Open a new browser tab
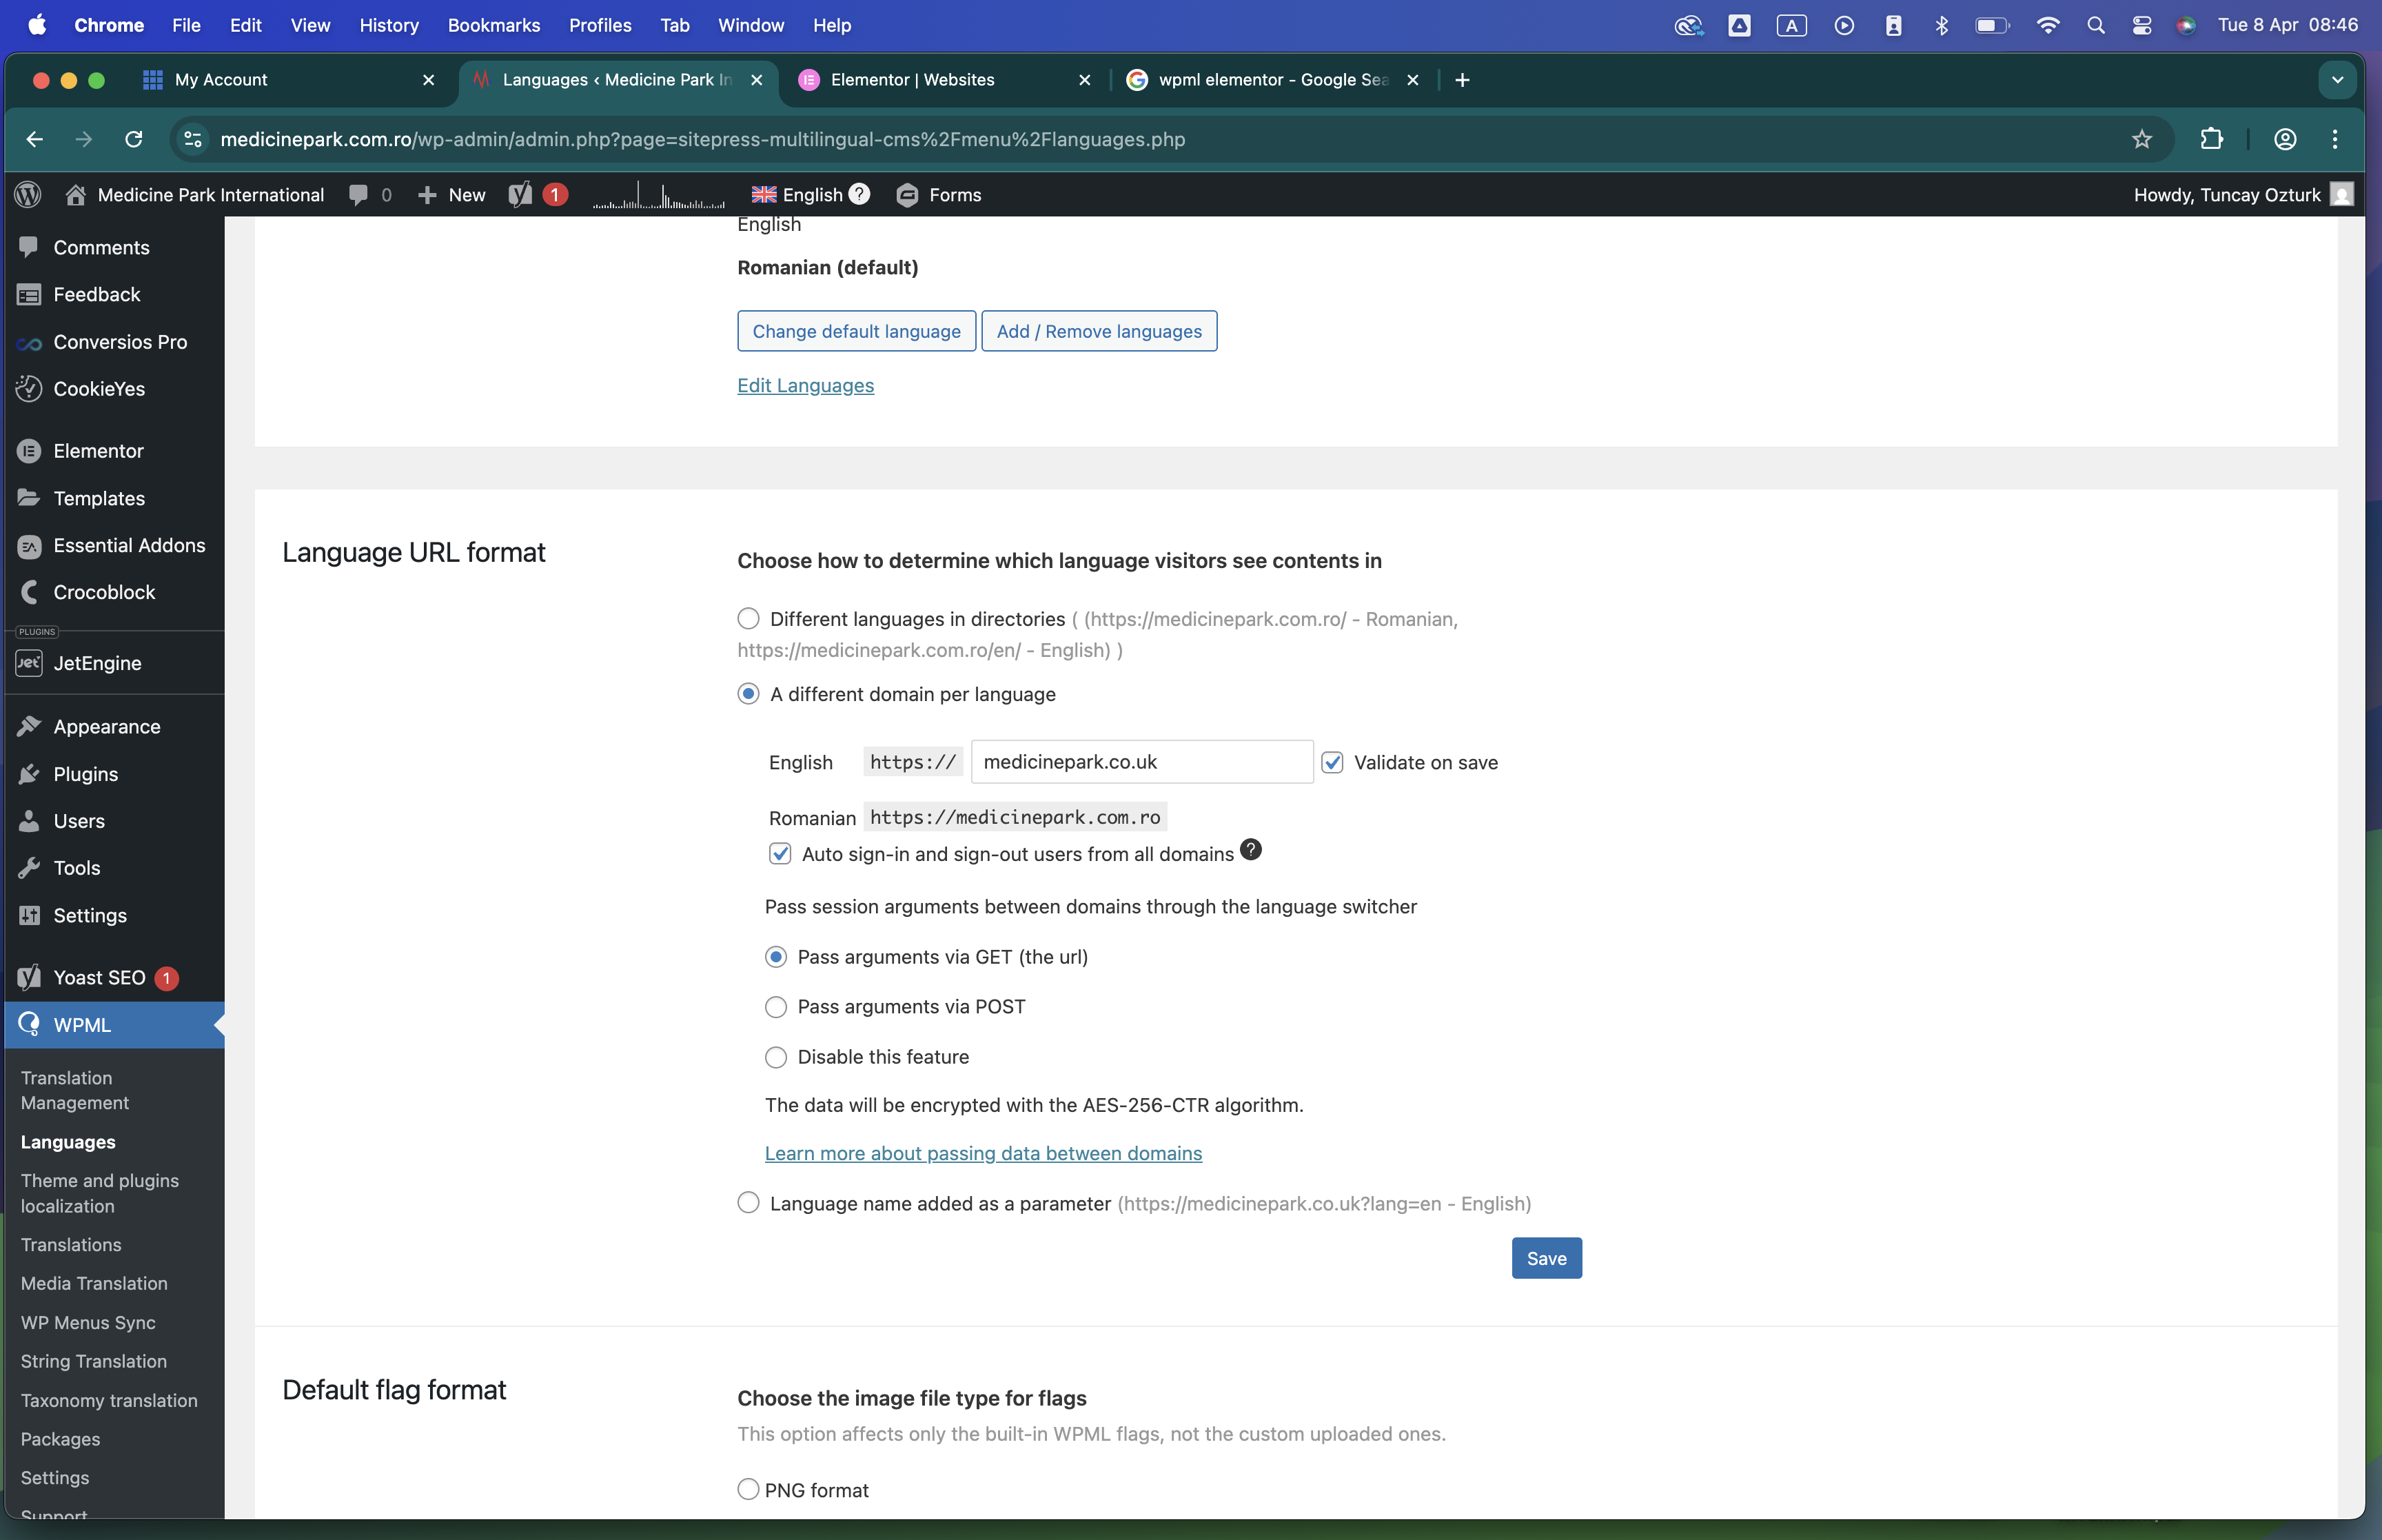This screenshot has height=1540, width=2382. tap(1463, 80)
